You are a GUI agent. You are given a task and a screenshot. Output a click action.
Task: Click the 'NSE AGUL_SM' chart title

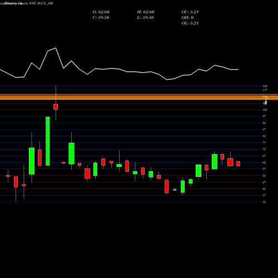tap(41, 3)
